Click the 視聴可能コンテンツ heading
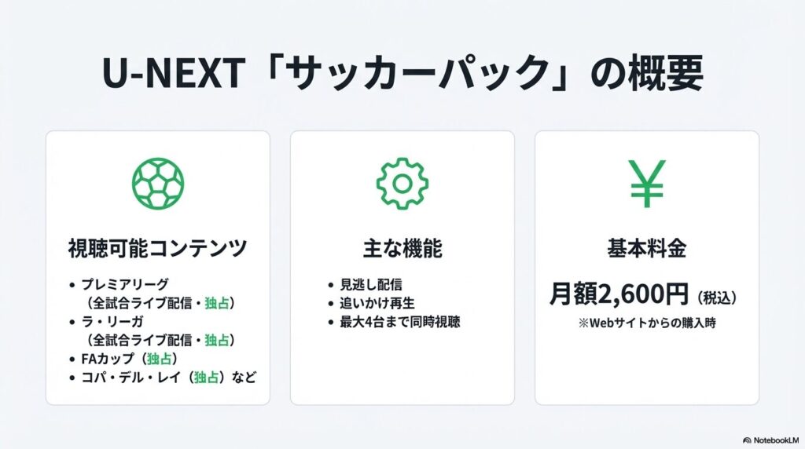 click(x=157, y=250)
